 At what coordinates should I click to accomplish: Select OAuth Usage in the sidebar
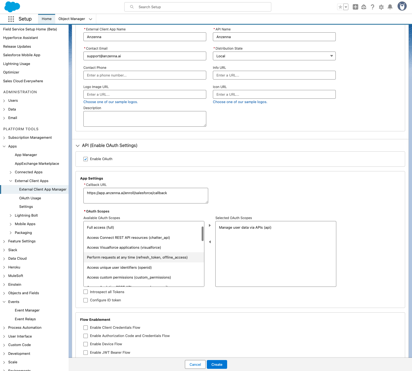tap(30, 198)
